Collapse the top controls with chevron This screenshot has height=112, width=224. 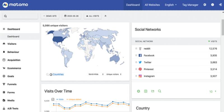click(105, 16)
